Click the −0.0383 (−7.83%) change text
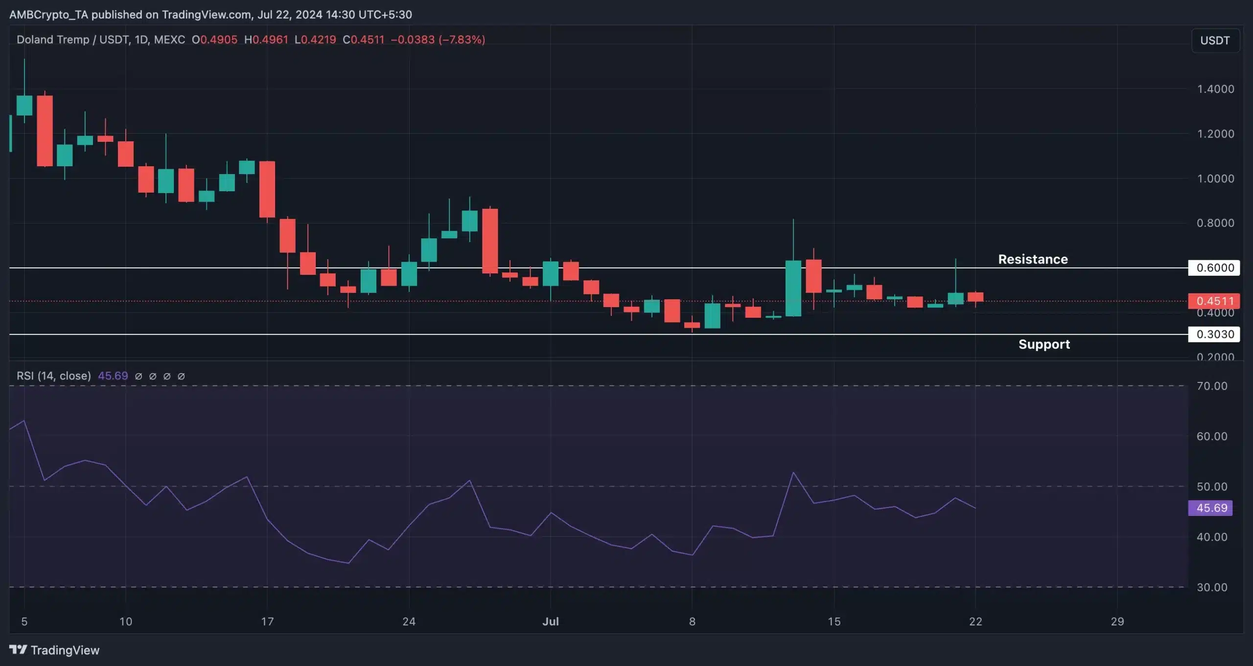 point(438,40)
